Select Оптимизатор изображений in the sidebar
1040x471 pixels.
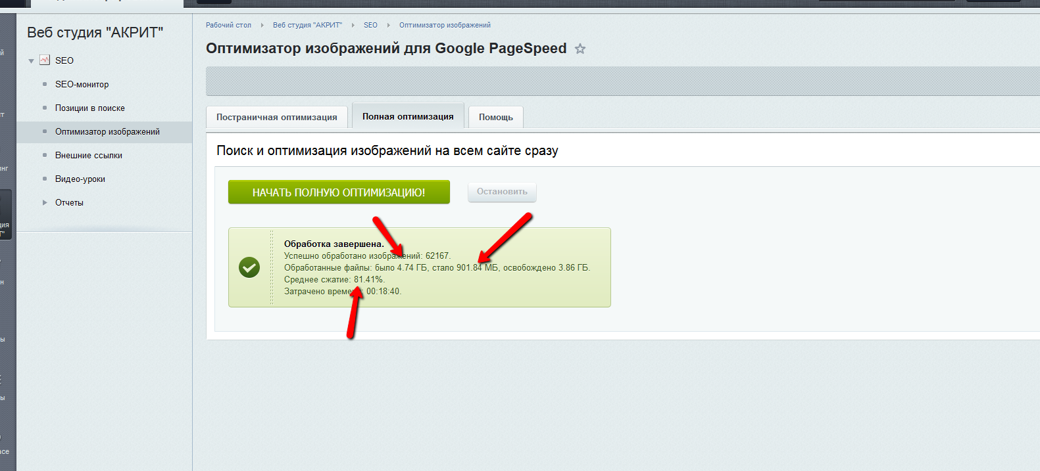[107, 131]
